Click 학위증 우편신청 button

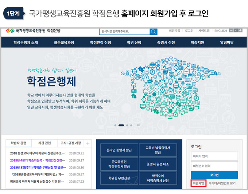pos(119,178)
